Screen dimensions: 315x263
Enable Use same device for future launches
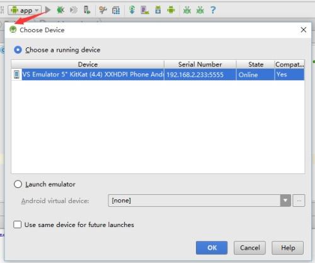click(17, 225)
